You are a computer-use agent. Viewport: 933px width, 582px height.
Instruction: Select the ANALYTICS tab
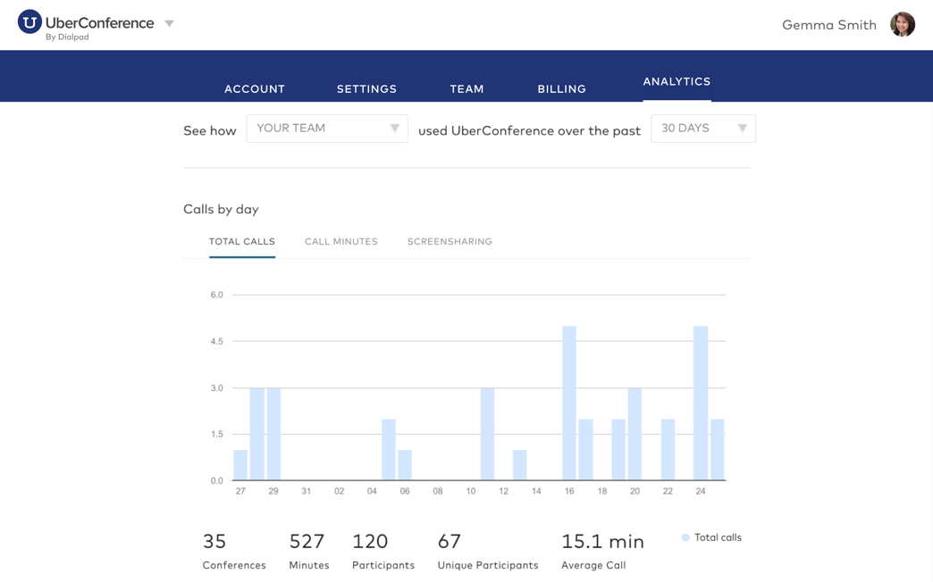[x=677, y=81]
